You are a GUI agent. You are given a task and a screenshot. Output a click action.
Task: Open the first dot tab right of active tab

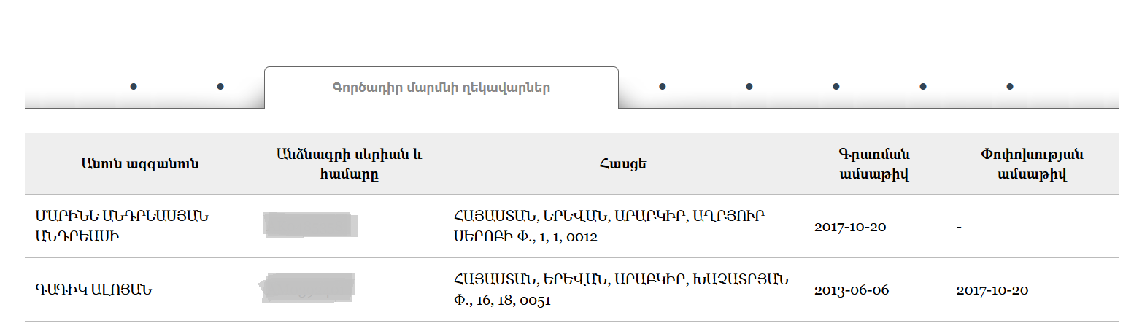tap(662, 87)
